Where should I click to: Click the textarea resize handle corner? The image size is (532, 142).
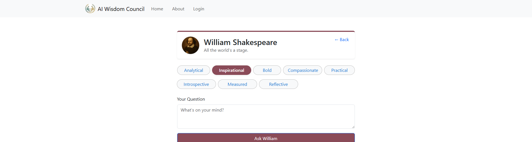pos(353,127)
